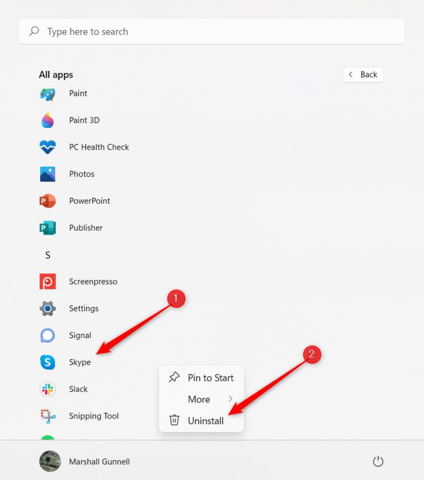Click the Slack text label
The width and height of the screenshot is (424, 480).
pyautogui.click(x=78, y=389)
